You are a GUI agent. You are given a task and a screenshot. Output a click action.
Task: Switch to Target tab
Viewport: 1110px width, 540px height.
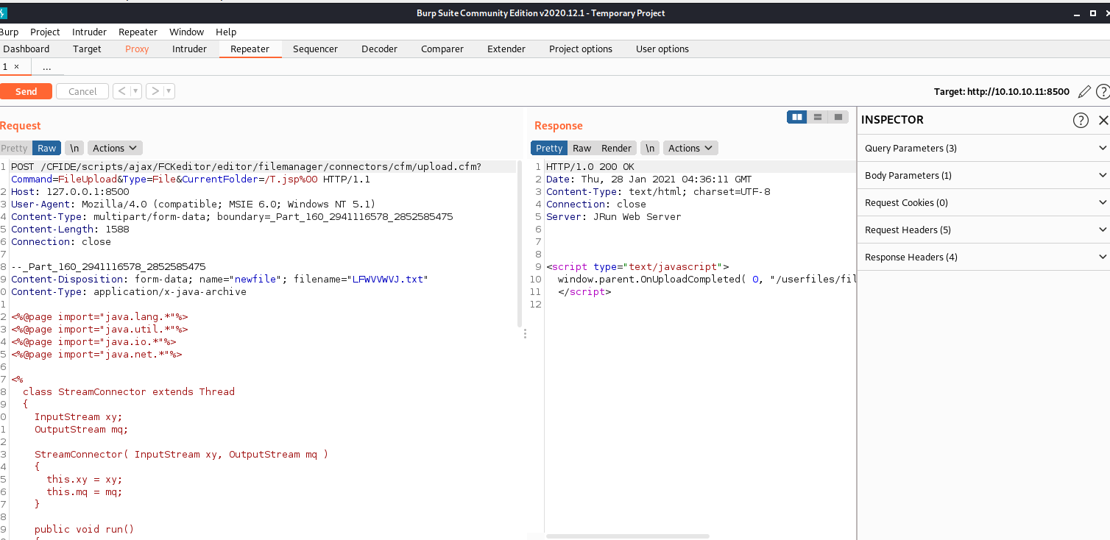coord(87,49)
